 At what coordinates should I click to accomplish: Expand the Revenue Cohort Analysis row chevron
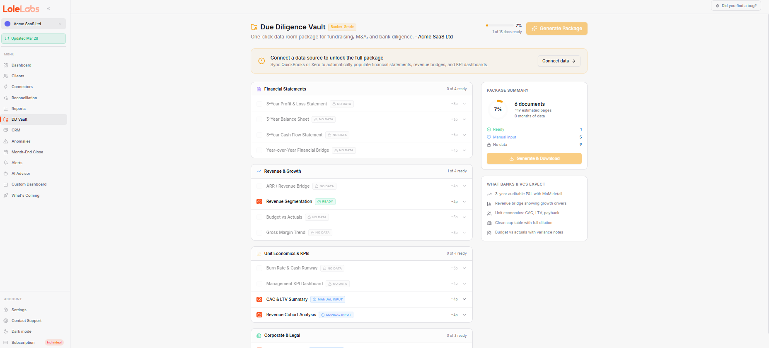(464, 315)
